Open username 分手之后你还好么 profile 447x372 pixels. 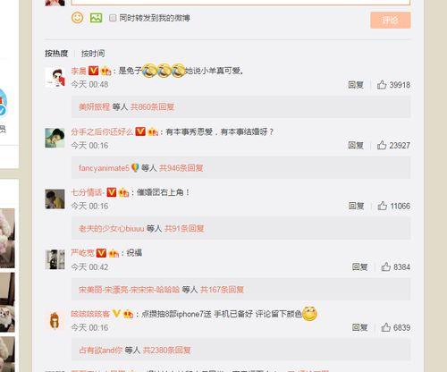tap(102, 131)
